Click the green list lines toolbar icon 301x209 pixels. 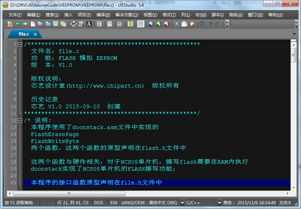pyautogui.click(x=109, y=24)
